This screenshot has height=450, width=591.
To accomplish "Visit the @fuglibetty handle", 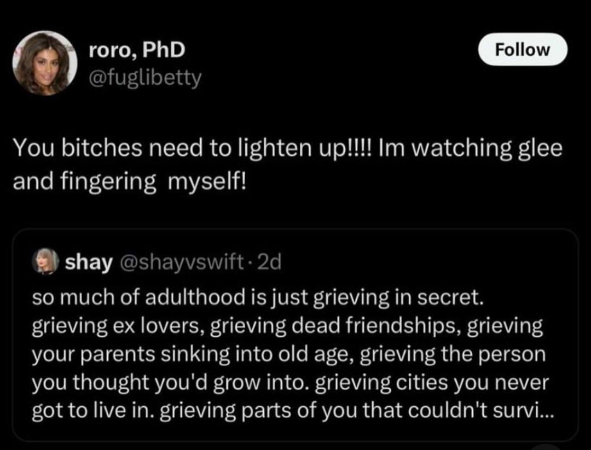I will pos(145,79).
